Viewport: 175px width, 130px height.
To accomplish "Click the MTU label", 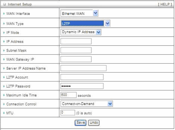I will coord(10,113).
